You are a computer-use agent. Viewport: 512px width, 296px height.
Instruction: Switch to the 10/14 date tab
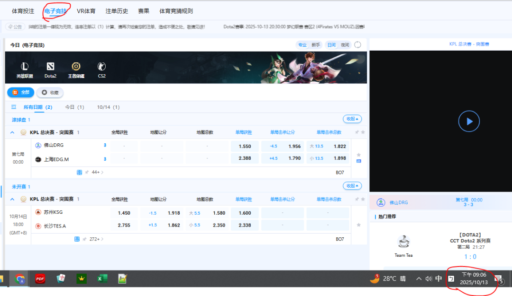[108, 107]
